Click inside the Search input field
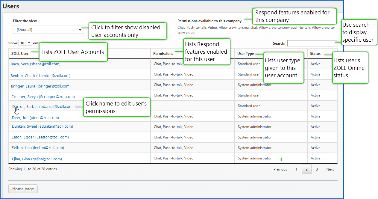The width and height of the screenshot is (378, 199). pos(312,43)
